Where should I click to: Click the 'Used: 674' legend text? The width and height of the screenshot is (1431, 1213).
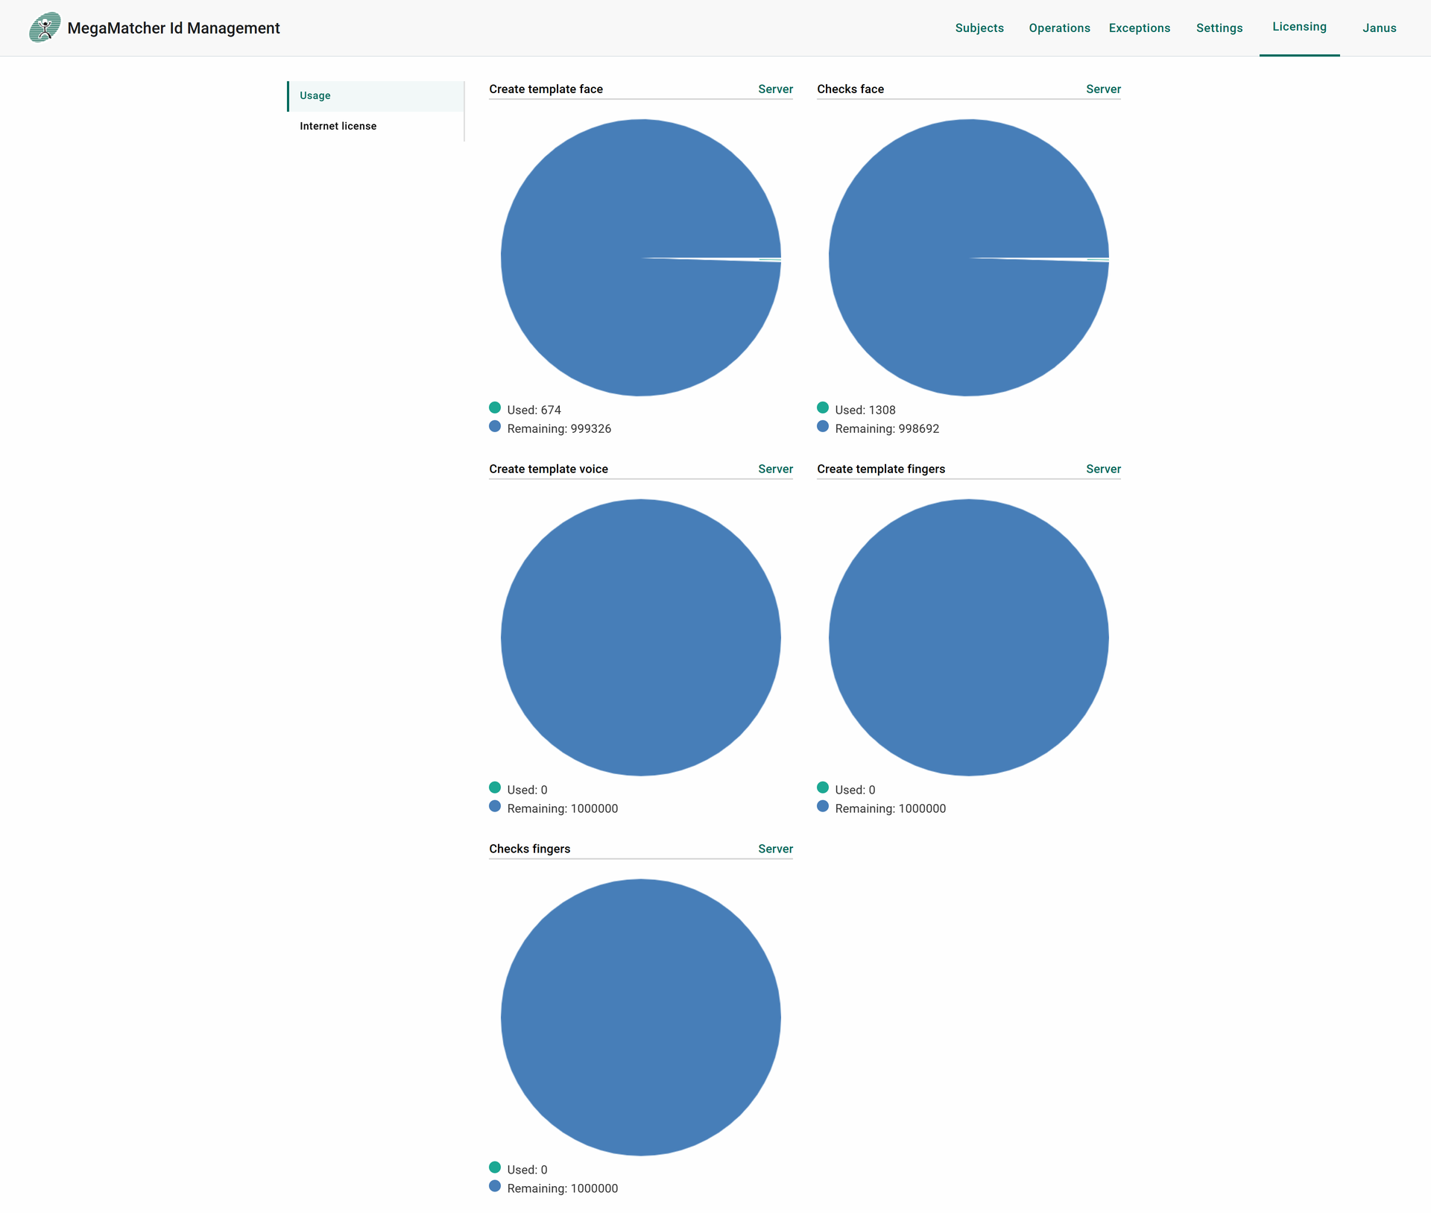[534, 411]
